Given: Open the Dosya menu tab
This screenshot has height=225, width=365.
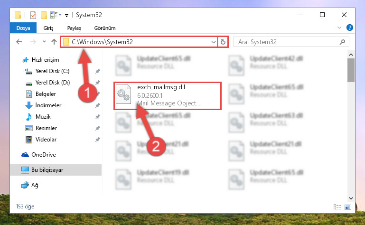Looking at the screenshot, I should tap(23, 28).
